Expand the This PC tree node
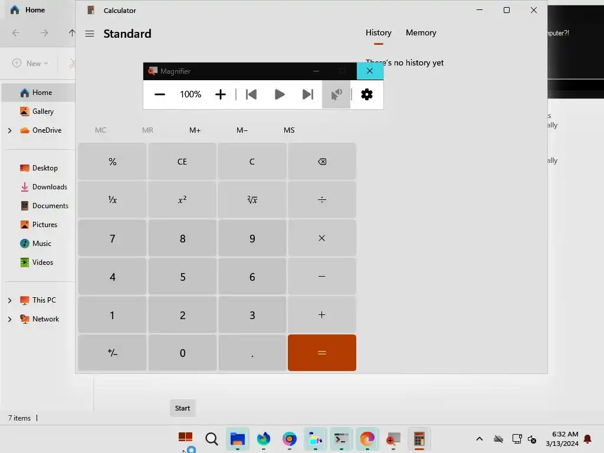Viewport: 604px width, 453px height. click(x=9, y=300)
